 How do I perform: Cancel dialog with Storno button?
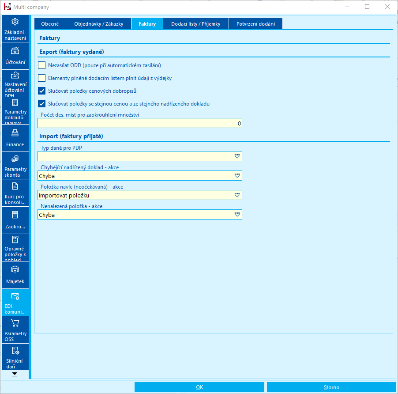[331, 387]
